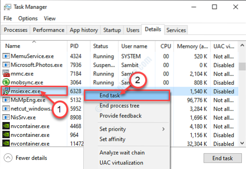Viewport: 246px width, 169px height.
Task: Click the 32,304 K memory value
Action: tap(197, 144)
